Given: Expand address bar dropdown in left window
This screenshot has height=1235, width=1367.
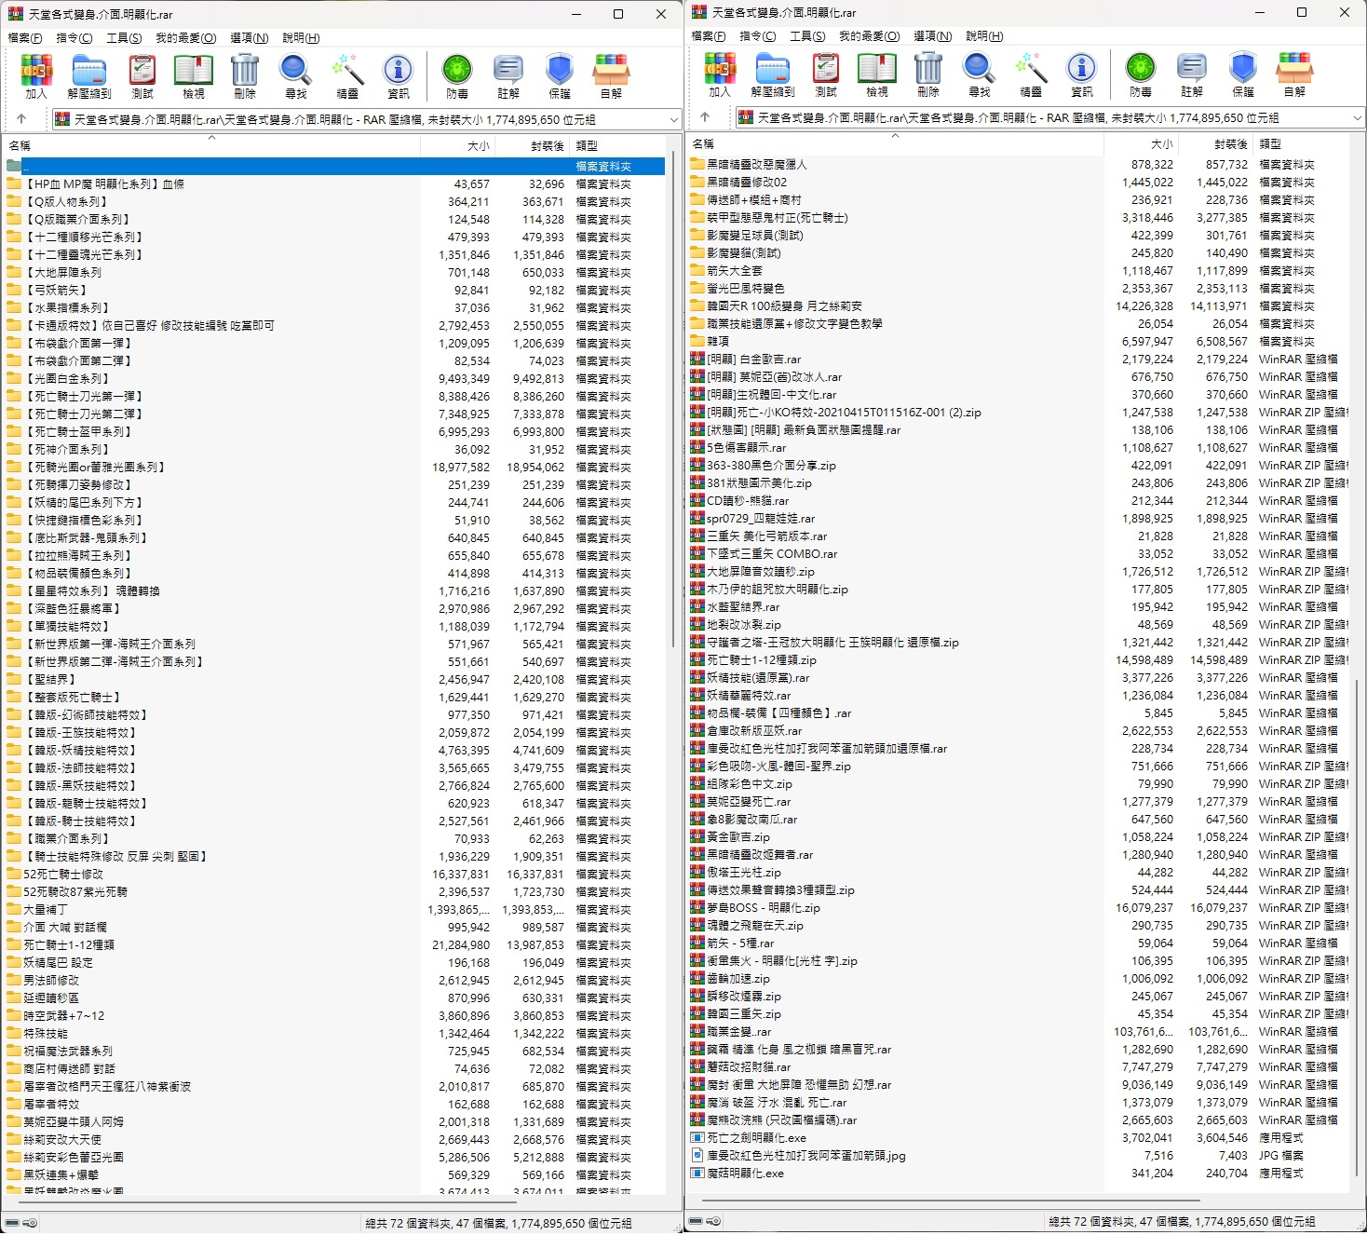Looking at the screenshot, I should point(673,119).
